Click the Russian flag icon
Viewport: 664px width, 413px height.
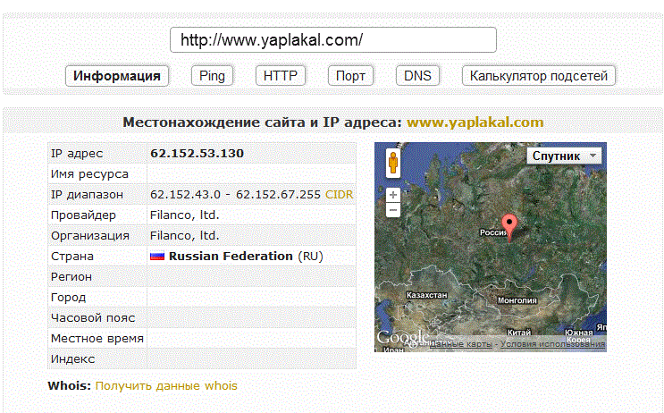click(x=157, y=257)
